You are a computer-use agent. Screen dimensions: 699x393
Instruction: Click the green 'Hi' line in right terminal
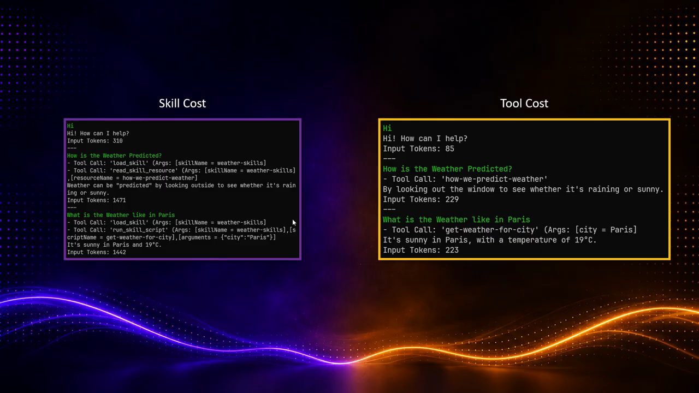pos(387,128)
